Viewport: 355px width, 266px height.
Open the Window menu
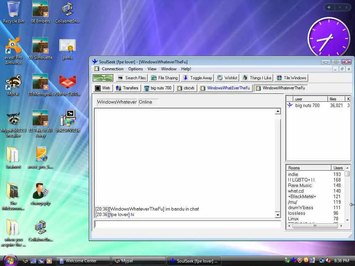click(x=169, y=69)
